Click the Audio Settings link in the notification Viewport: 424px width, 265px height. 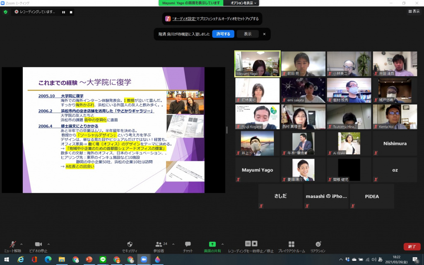184,19
